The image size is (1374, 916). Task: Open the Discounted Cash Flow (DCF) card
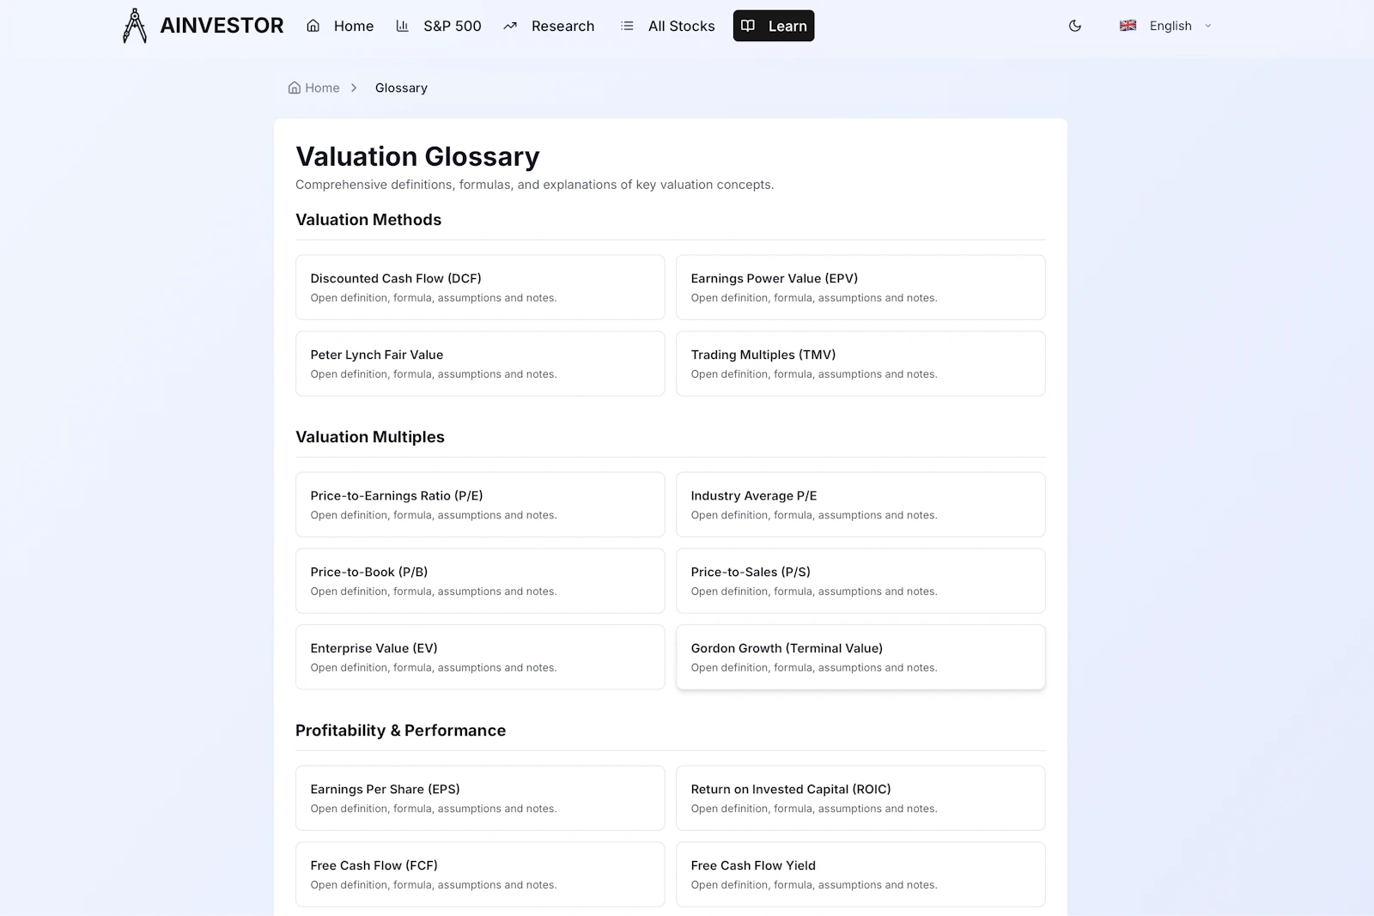pyautogui.click(x=480, y=288)
